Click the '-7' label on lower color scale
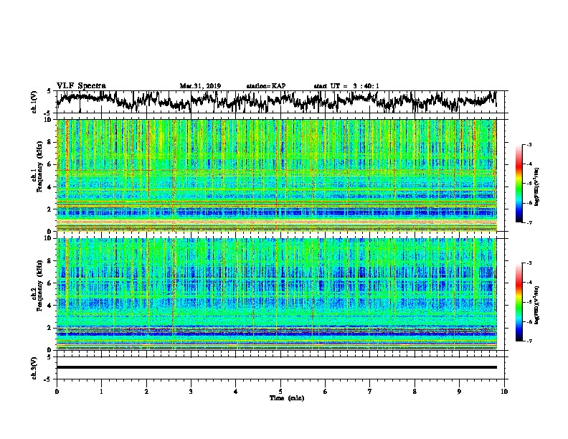568x439 pixels. 529,341
